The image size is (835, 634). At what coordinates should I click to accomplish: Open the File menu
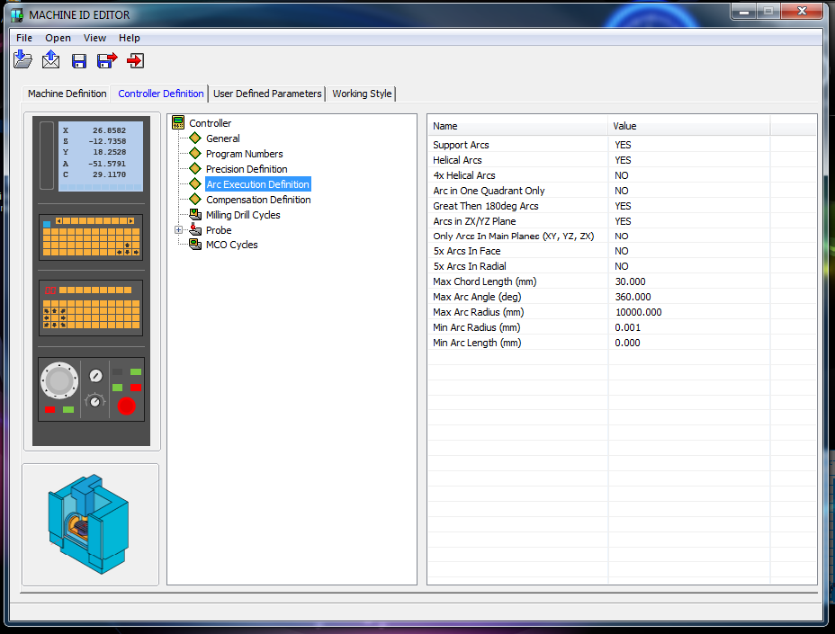(24, 38)
